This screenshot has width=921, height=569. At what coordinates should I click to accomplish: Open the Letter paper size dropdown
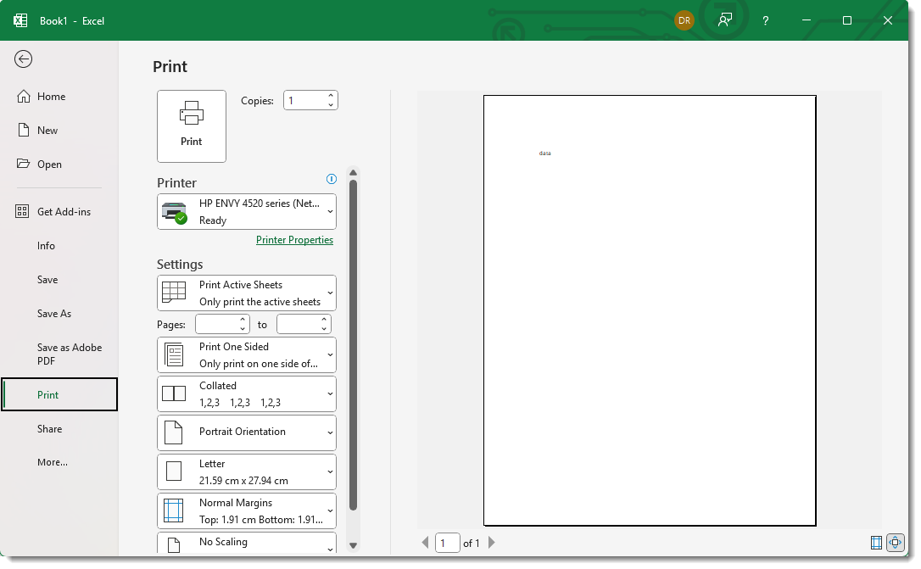(246, 471)
